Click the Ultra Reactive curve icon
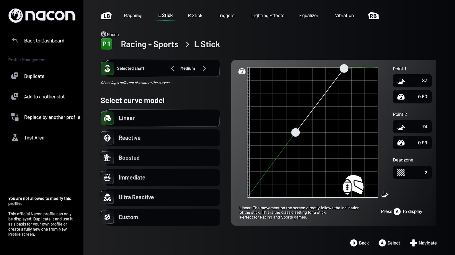This screenshot has width=455, height=255. click(x=107, y=197)
